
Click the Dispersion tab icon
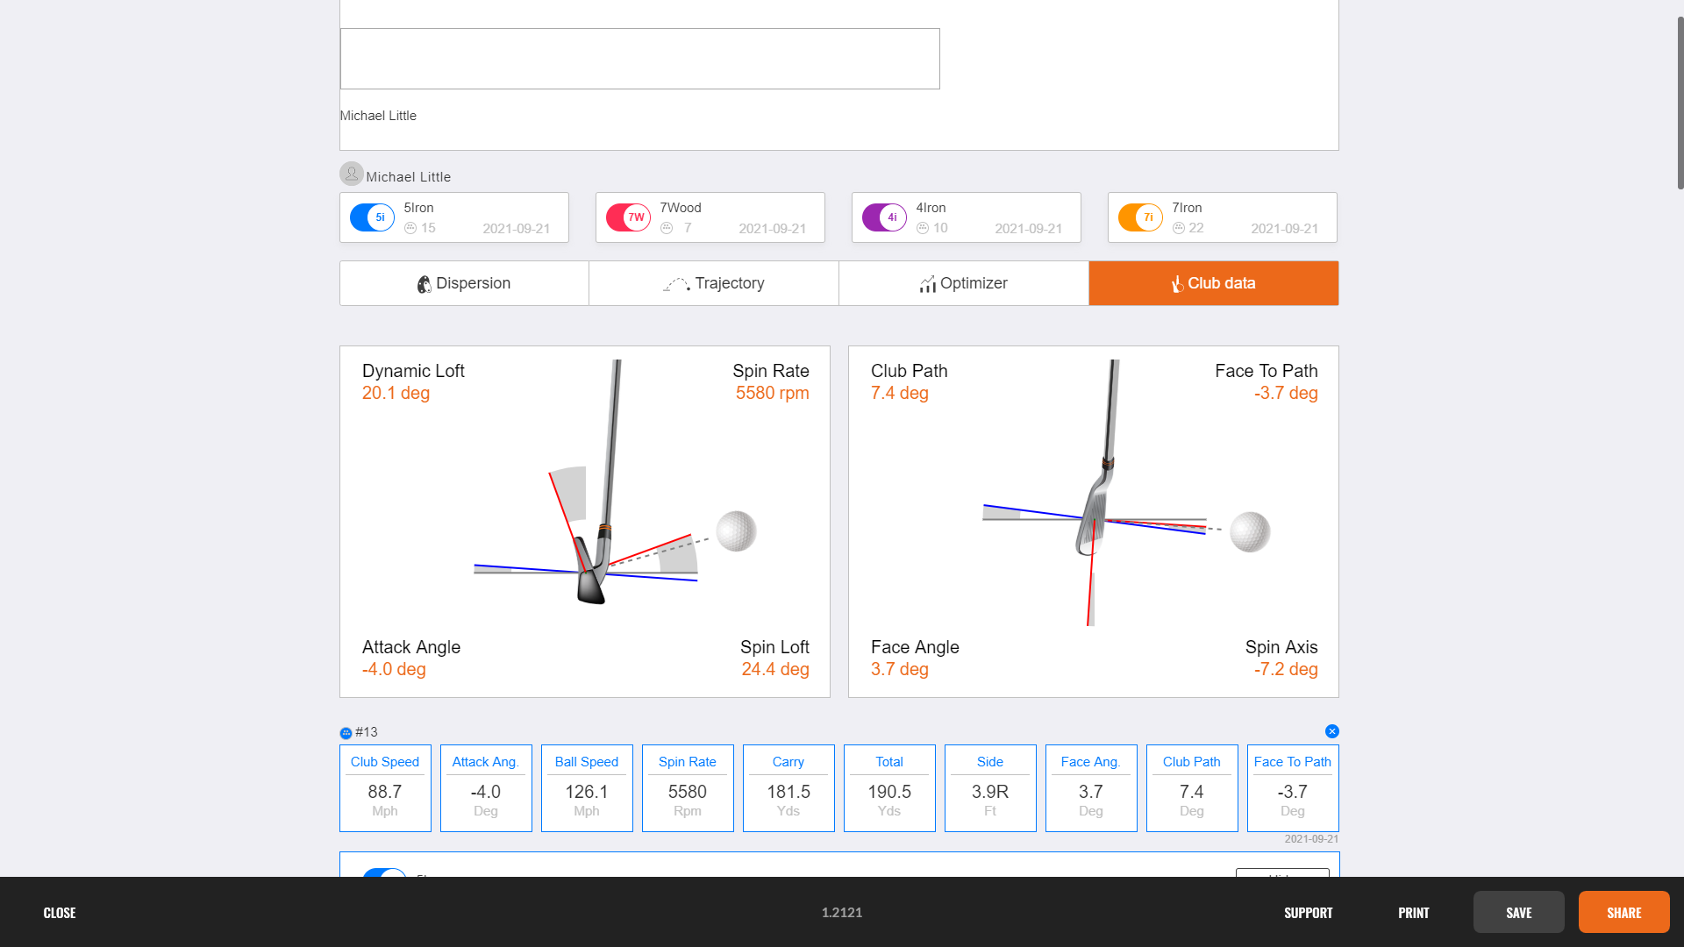424,284
